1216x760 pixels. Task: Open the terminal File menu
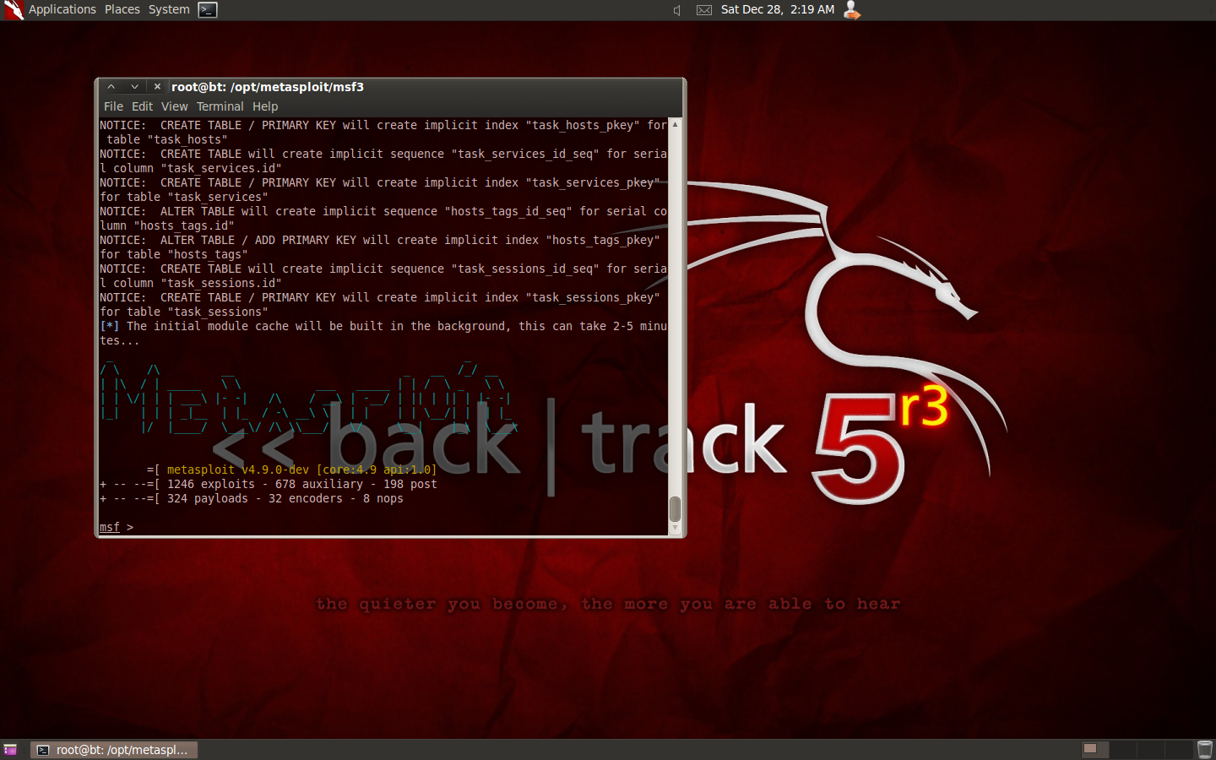coord(113,106)
